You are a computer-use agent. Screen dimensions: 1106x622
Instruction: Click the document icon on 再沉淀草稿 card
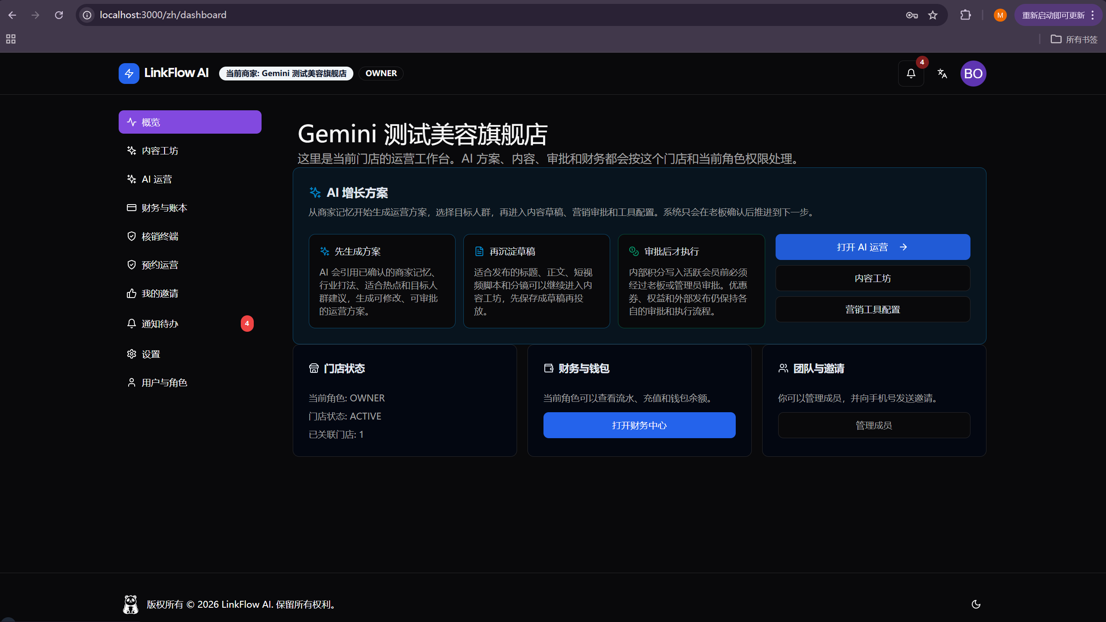tap(479, 251)
